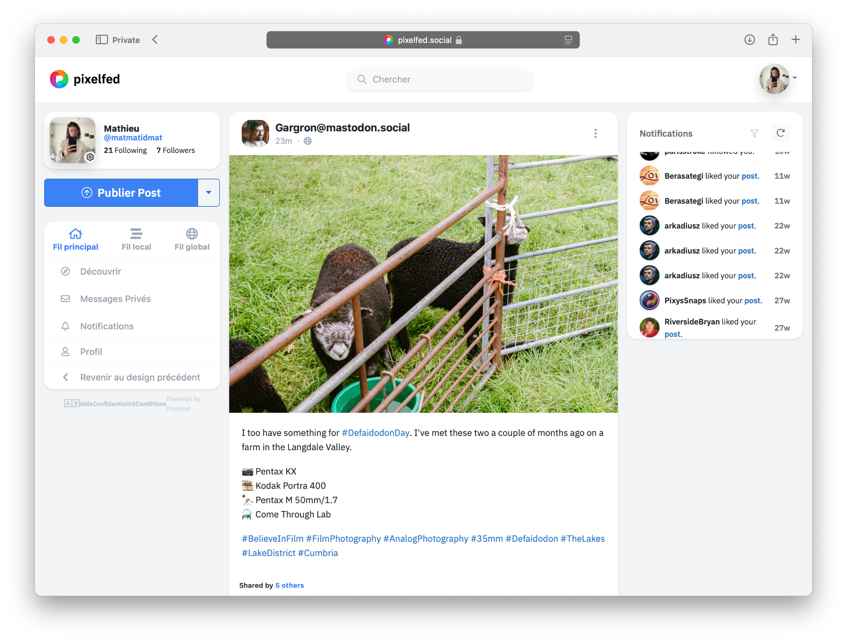Click the notifications filter funnel icon

(x=754, y=133)
